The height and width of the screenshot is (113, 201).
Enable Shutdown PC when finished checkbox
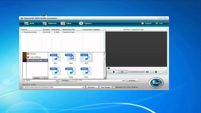(x=114, y=87)
